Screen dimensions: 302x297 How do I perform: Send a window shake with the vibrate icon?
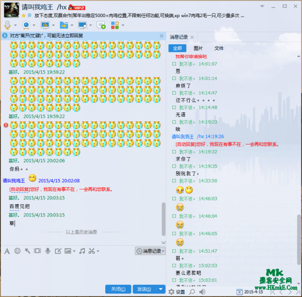click(x=37, y=251)
